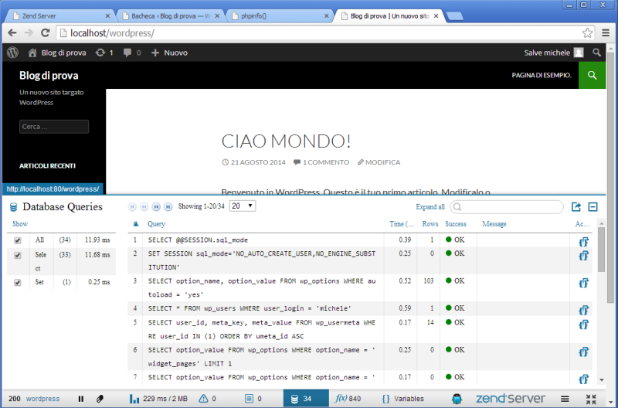Open the errors and warnings panel showing 0
Viewport: 618px width, 408px height.
(x=207, y=399)
